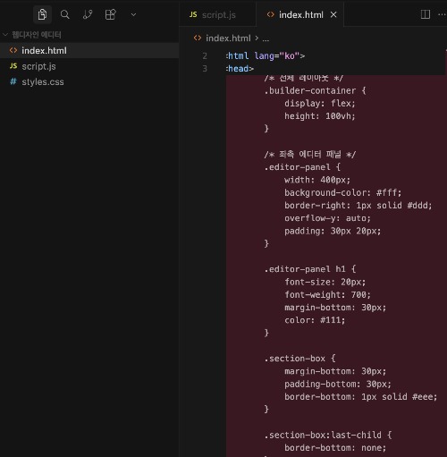The width and height of the screenshot is (447, 457).
Task: Expand the additional views chevron dropdown
Action: click(133, 14)
